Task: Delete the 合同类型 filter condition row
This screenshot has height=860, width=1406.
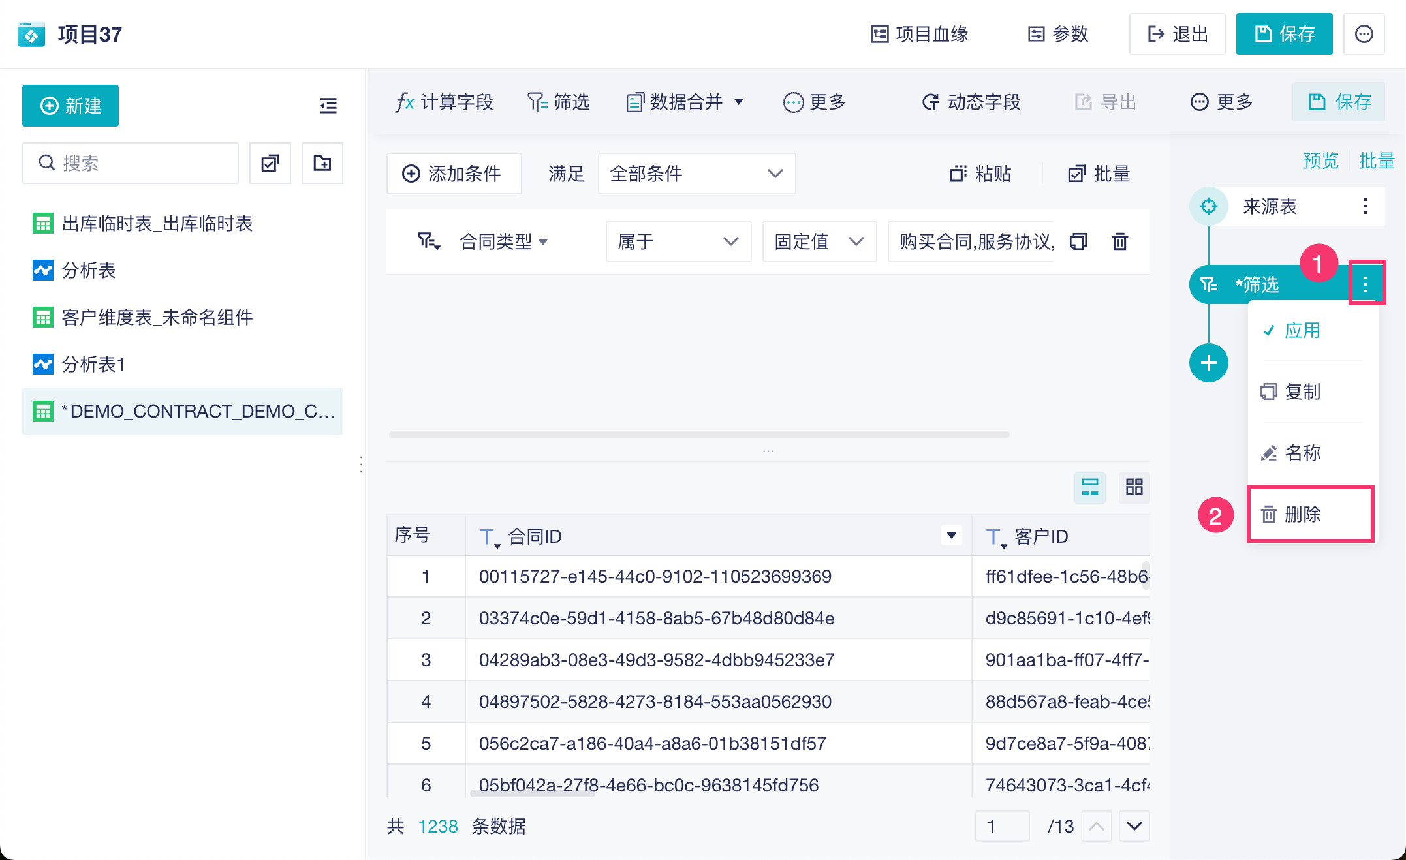Action: pyautogui.click(x=1119, y=241)
